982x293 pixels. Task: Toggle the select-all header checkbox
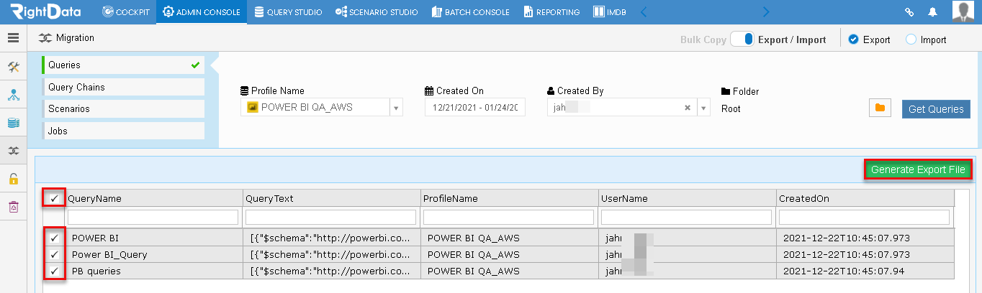click(54, 198)
